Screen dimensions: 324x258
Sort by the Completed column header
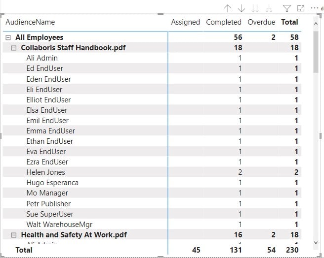click(x=223, y=22)
